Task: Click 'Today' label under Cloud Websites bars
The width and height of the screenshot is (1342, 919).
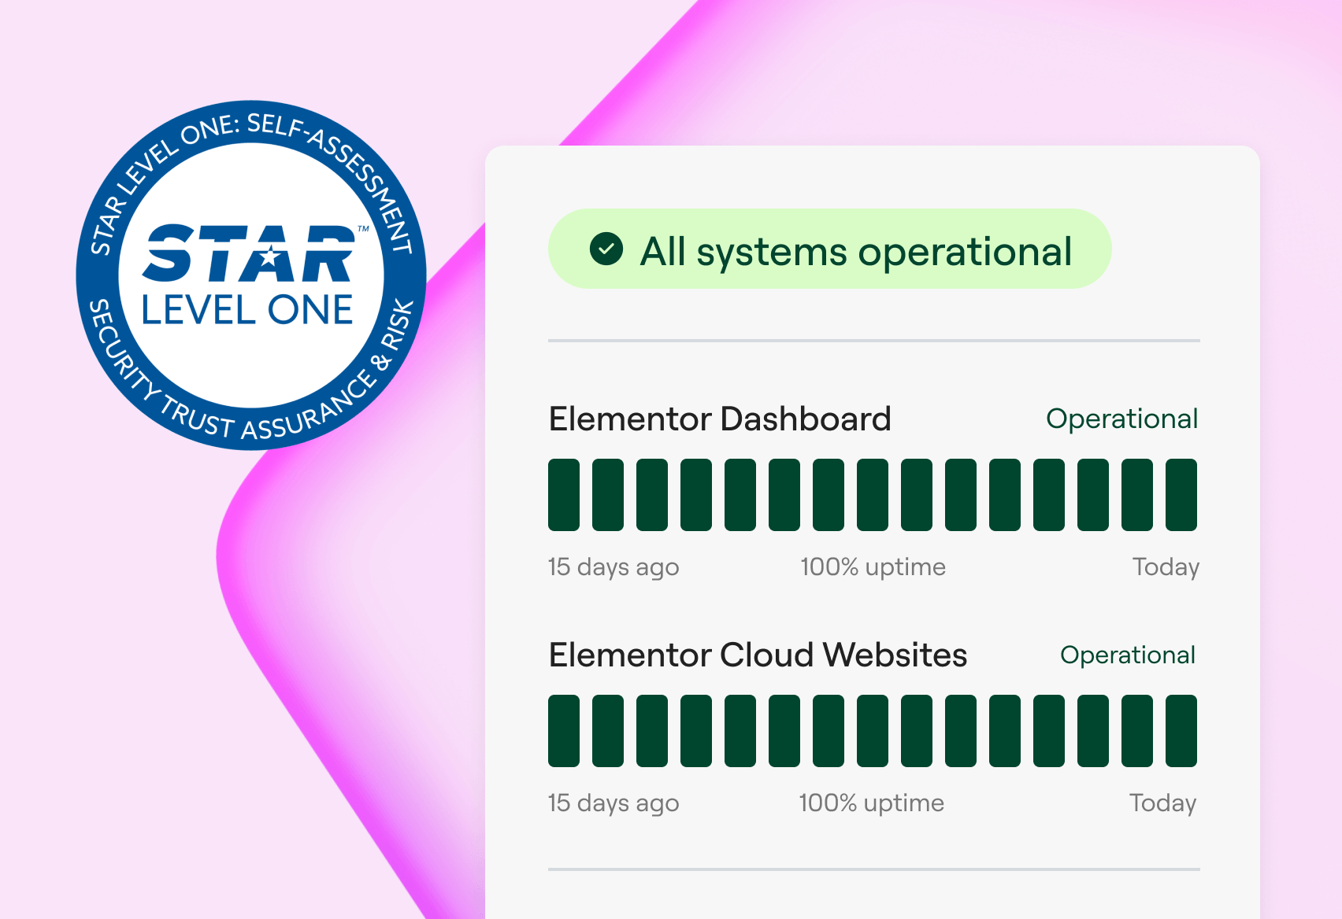Action: [1162, 803]
